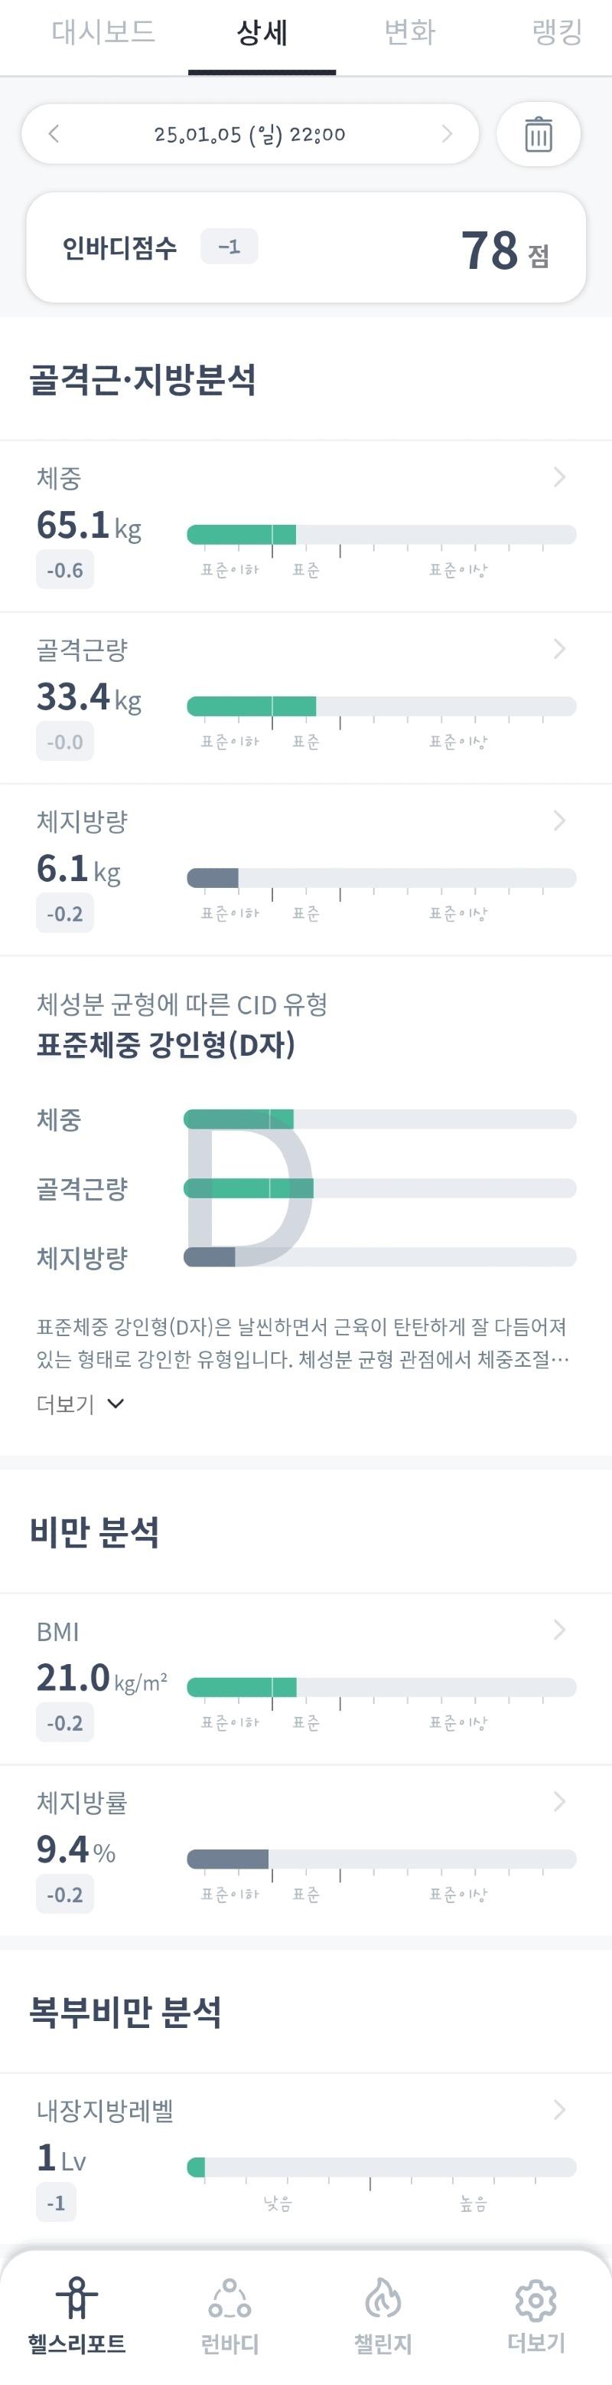Open the 런바디 bottom navigation icon
612x2385 pixels.
[x=229, y=2298]
